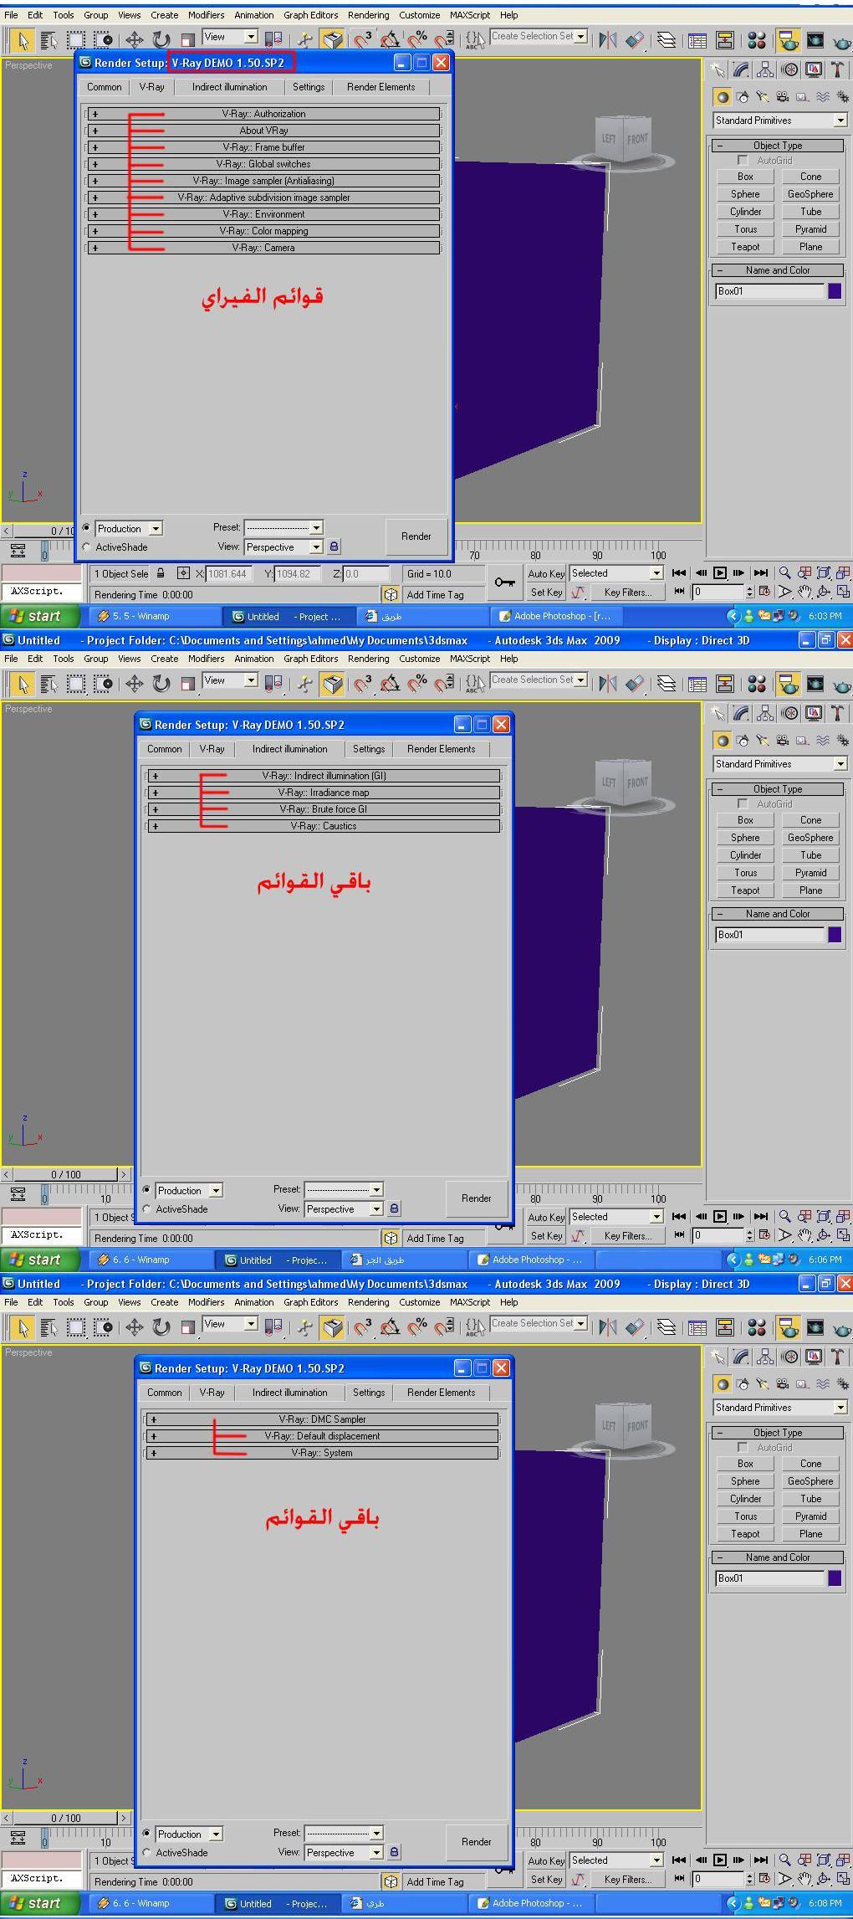Expand the V-Ray:: Global switches rollout
This screenshot has height=1919, width=853.
tap(263, 164)
